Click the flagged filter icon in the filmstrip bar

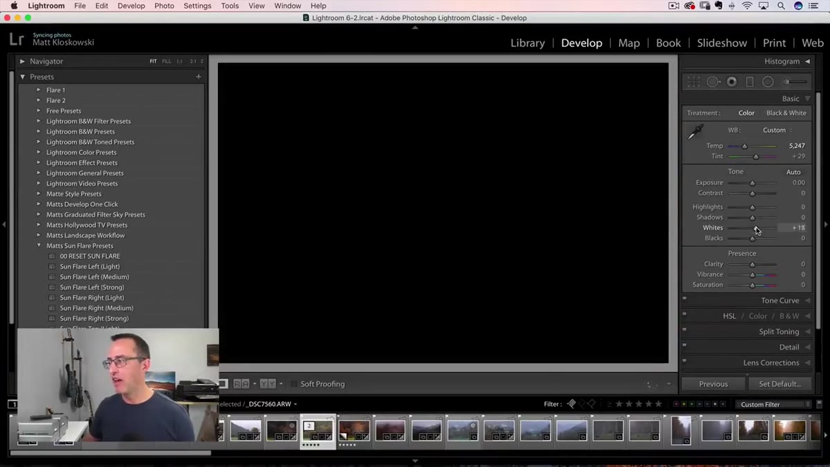tap(571, 404)
